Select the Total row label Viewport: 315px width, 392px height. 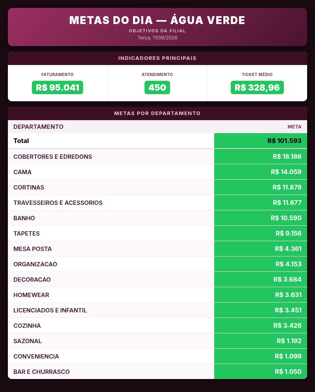(x=21, y=141)
